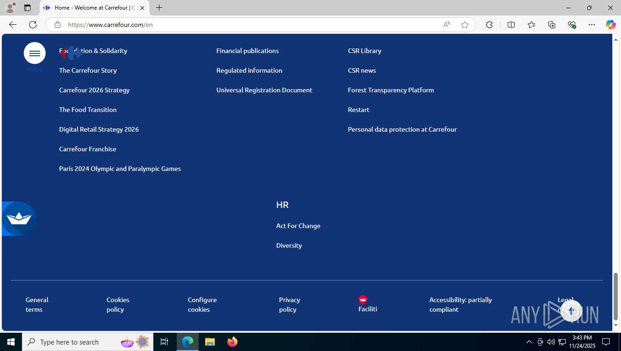Open The Food Transition link

88,110
